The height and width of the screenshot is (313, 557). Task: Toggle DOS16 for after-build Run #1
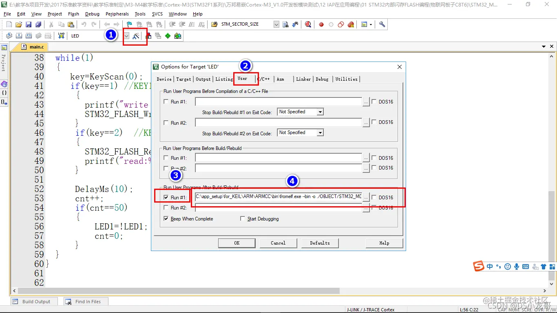[374, 197]
